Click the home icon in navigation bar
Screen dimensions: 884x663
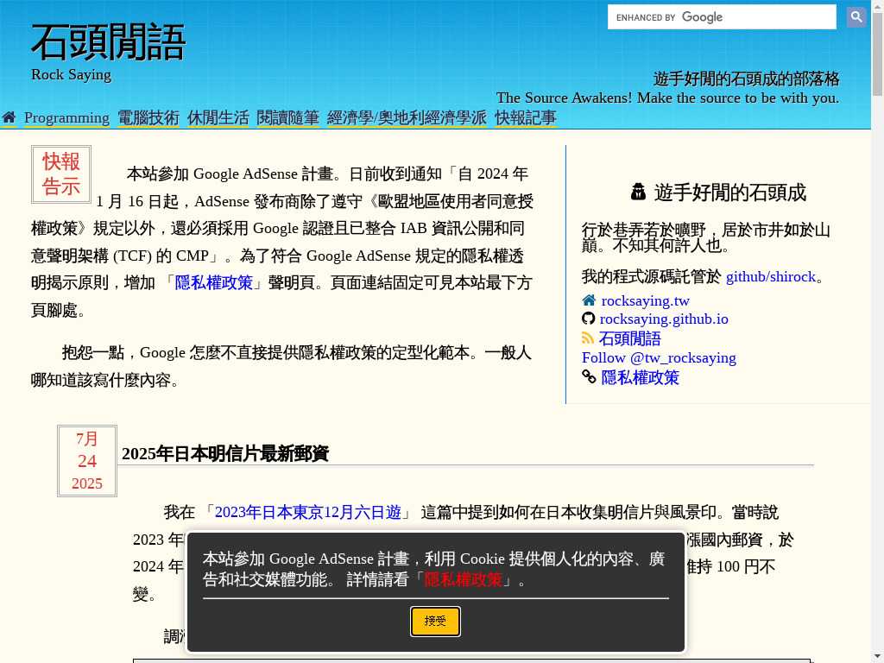point(9,117)
